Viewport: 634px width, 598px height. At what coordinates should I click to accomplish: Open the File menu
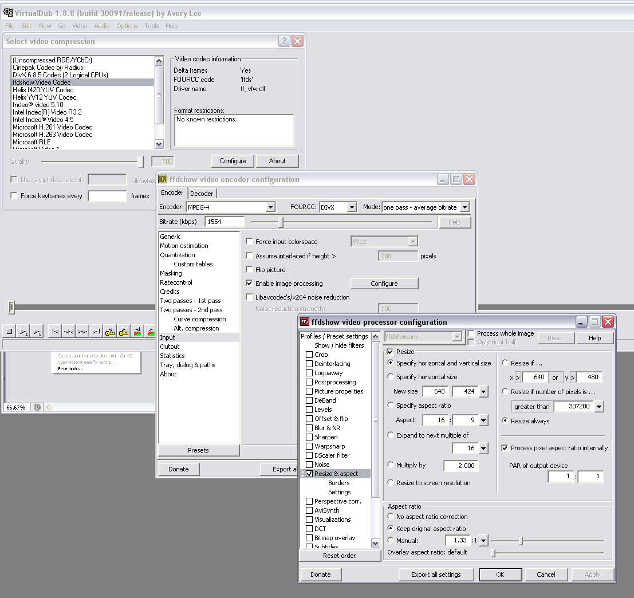pos(10,26)
